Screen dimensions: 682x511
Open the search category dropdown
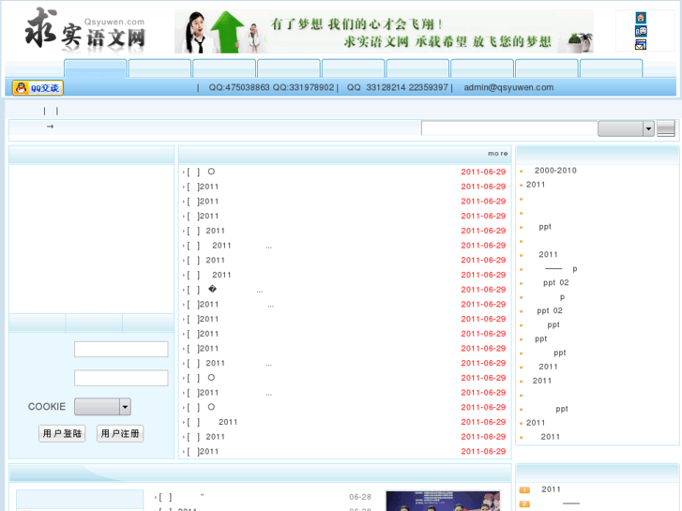coord(626,128)
